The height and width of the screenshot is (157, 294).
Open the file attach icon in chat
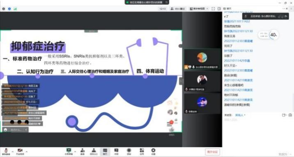[284, 115]
